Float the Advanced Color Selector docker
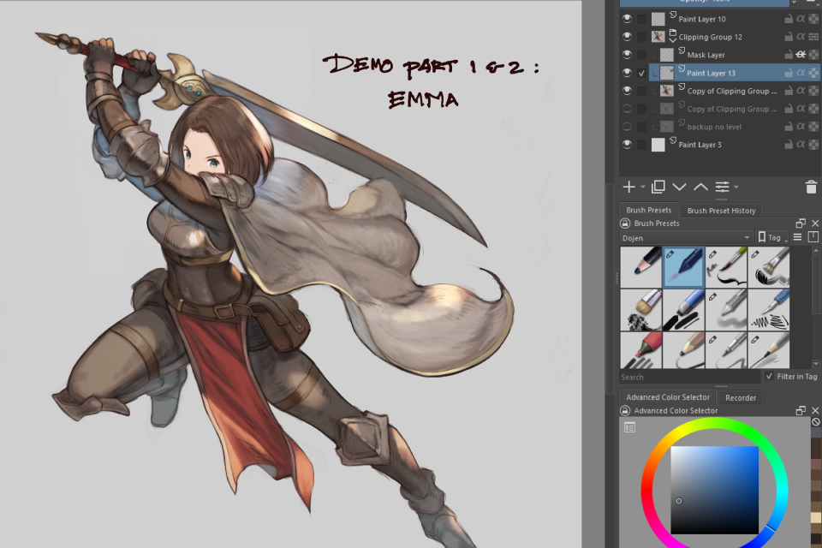The height and width of the screenshot is (548, 822). tap(801, 411)
